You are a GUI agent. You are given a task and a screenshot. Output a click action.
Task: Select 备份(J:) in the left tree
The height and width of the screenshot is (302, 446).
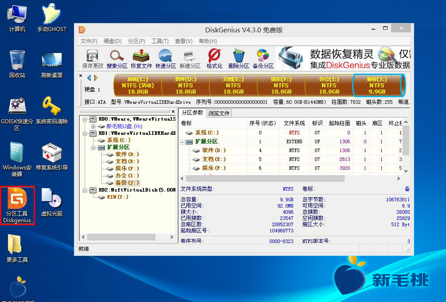[127, 183]
